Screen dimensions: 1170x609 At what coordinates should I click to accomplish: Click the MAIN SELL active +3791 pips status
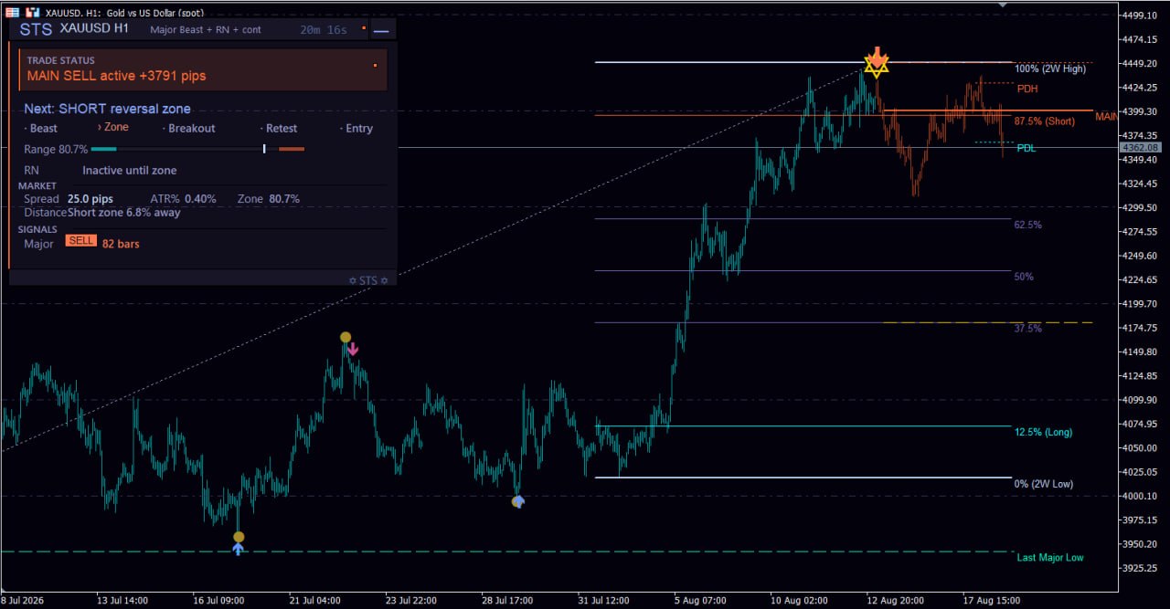(116, 76)
